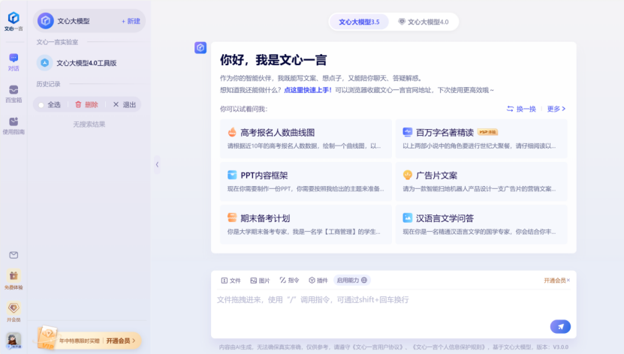Click the 文件 upload file tool
The image size is (624, 354).
pyautogui.click(x=231, y=280)
